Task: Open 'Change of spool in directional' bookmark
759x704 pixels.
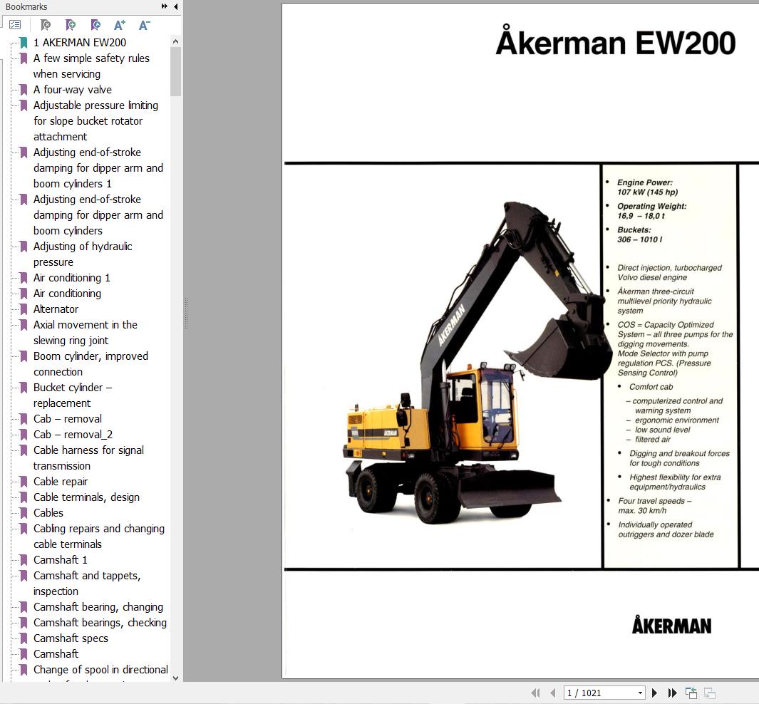Action: [x=100, y=670]
